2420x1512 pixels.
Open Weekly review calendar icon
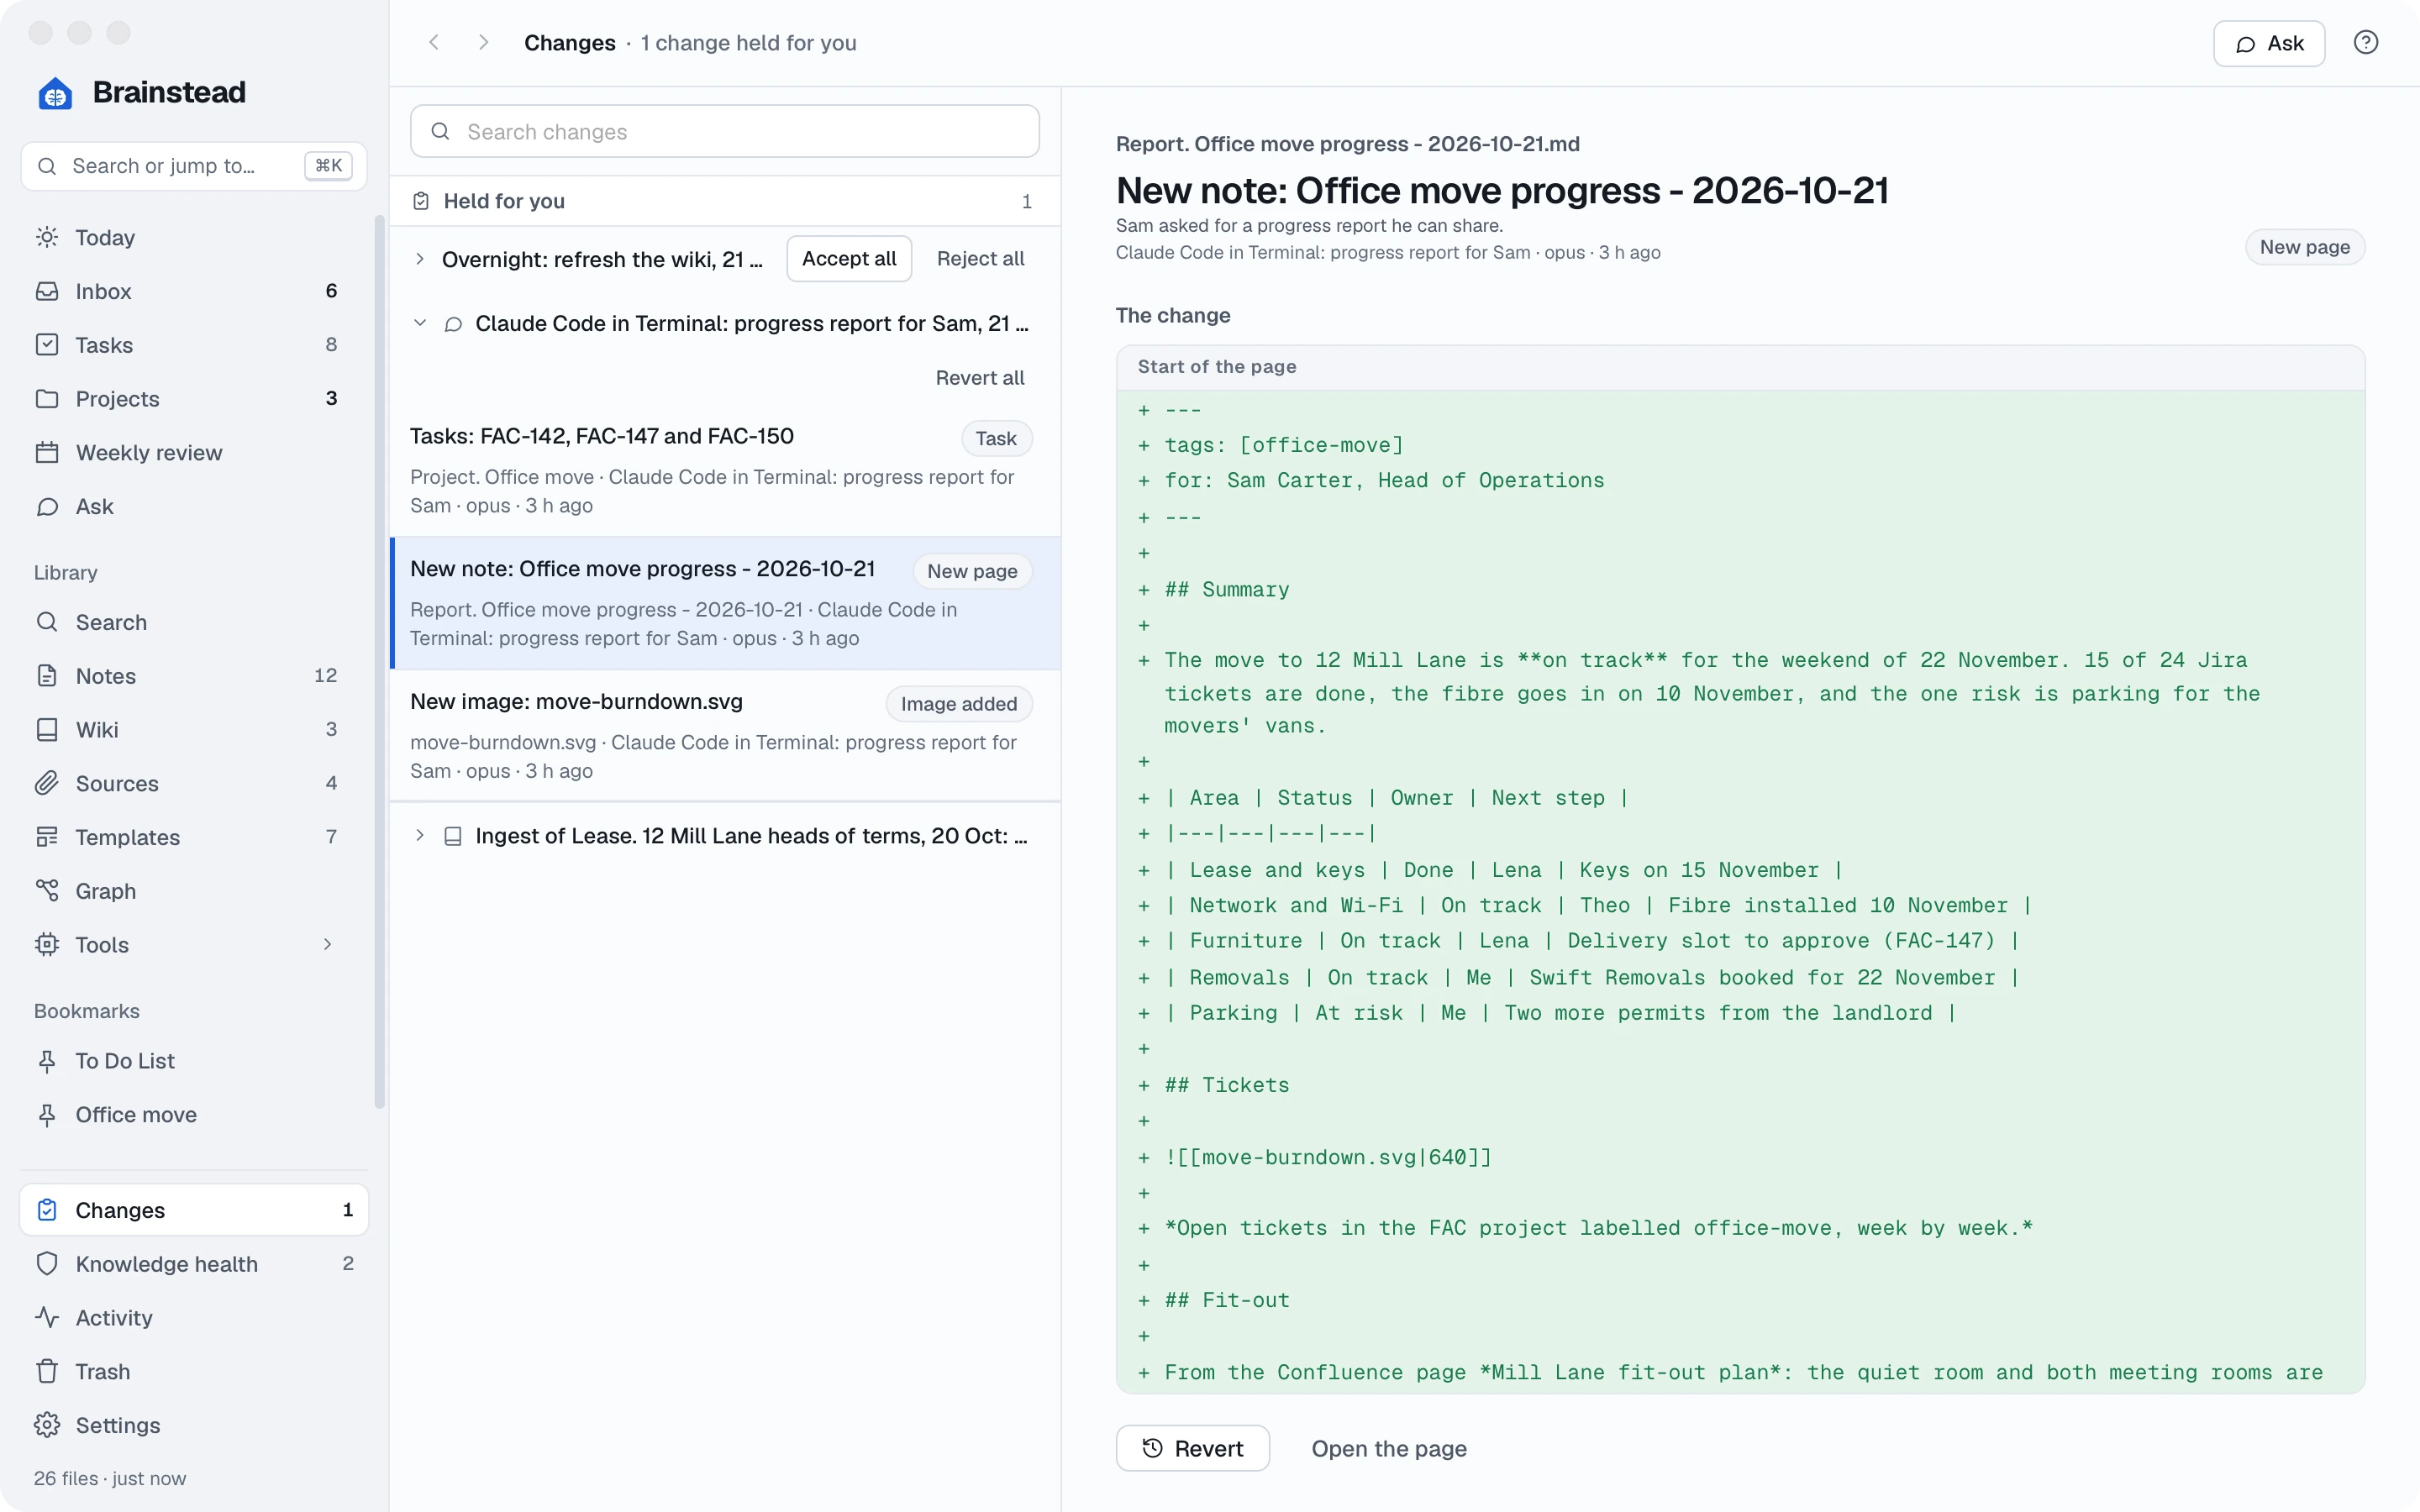click(x=47, y=453)
